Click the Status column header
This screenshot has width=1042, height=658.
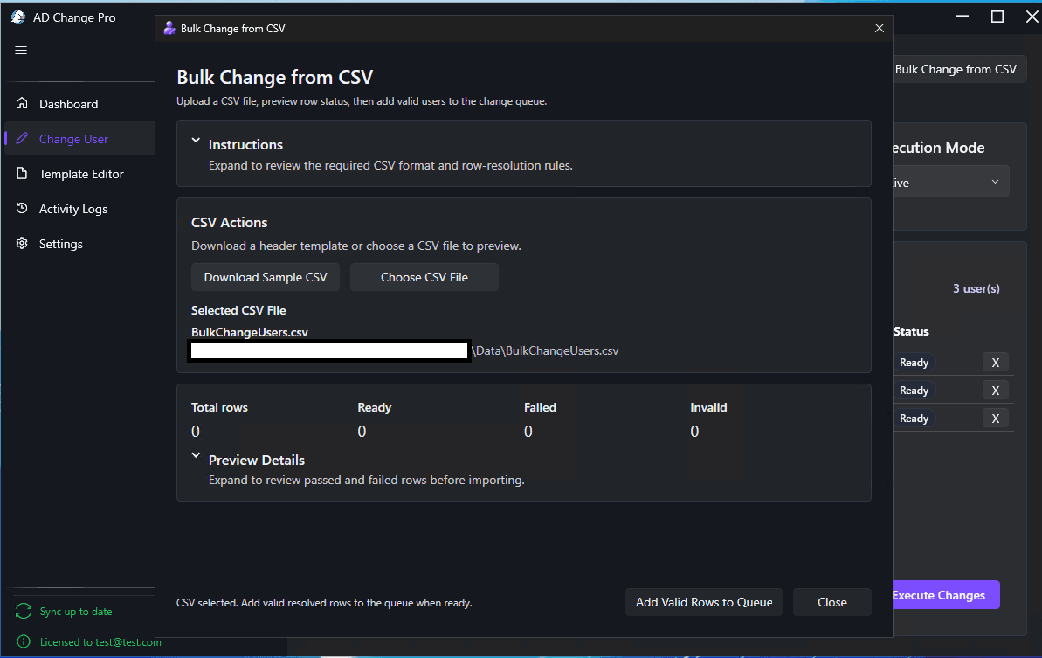tap(911, 331)
